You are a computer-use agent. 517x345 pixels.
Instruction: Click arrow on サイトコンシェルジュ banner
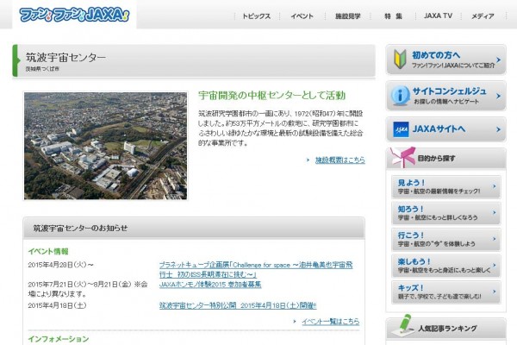[498, 96]
